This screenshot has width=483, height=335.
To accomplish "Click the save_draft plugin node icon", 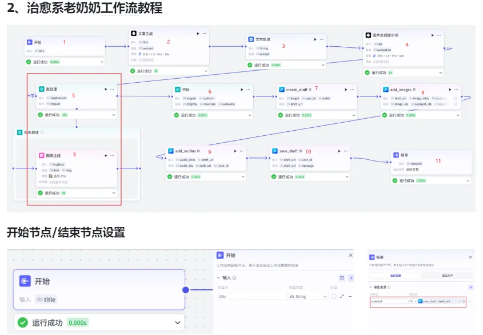I will pos(275,151).
